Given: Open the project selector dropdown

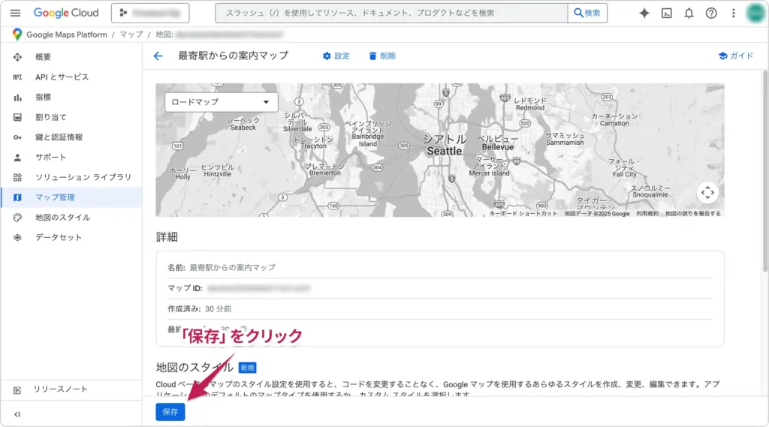Looking at the screenshot, I should pyautogui.click(x=150, y=14).
